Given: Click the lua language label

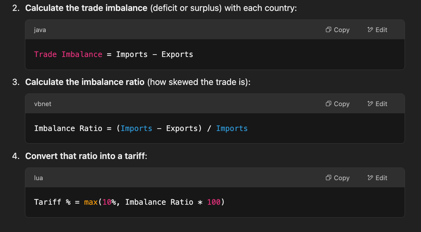Looking at the screenshot, I should [x=39, y=178].
